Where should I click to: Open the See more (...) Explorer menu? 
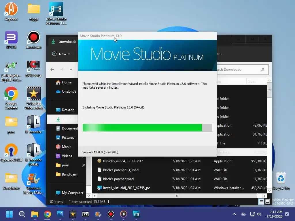(x=219, y=54)
